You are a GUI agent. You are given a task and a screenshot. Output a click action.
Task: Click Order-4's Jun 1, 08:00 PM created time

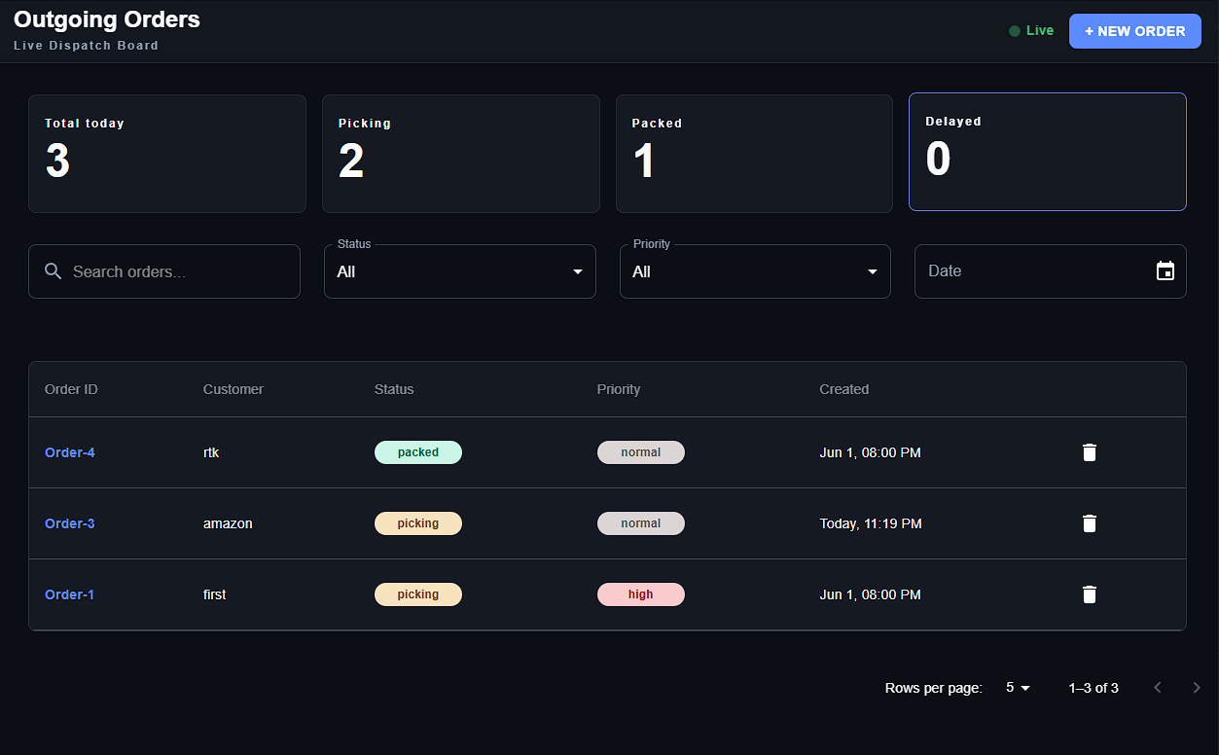[870, 452]
